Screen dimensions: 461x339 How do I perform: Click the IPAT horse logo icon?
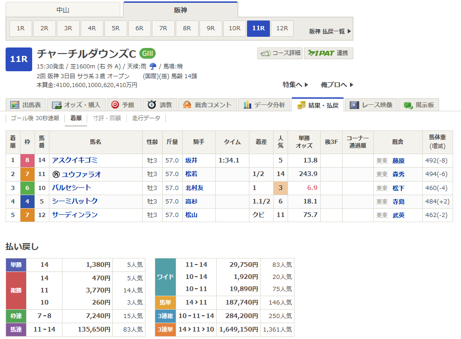pyautogui.click(x=311, y=53)
